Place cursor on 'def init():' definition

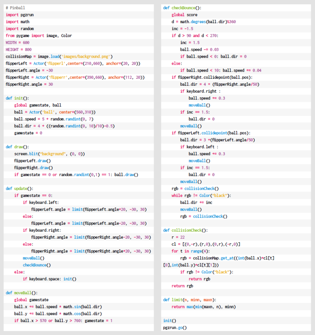tap(17, 98)
